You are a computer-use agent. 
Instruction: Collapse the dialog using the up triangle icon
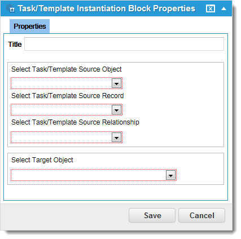(224, 8)
